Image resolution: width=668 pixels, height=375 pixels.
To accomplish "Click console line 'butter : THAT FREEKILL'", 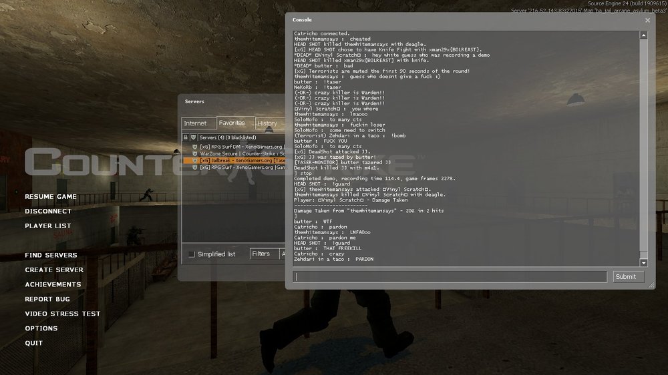I will 327,248.
